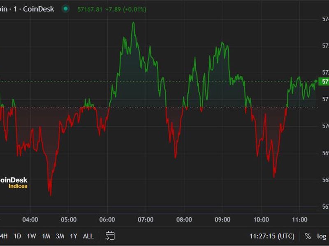Show ALL historical data range

pos(88,236)
